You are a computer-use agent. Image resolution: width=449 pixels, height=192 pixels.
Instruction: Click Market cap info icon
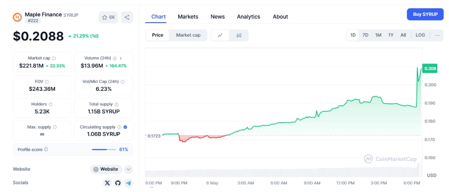pyautogui.click(x=54, y=58)
